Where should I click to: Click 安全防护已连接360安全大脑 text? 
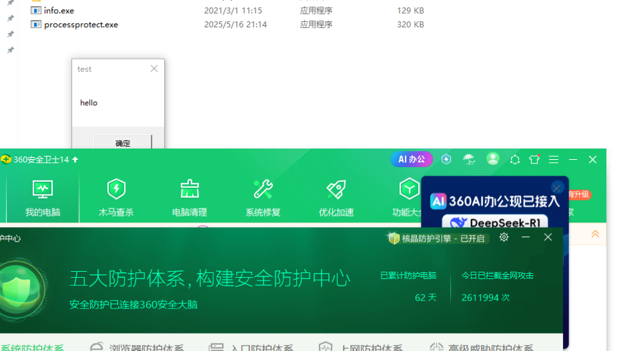click(x=133, y=304)
